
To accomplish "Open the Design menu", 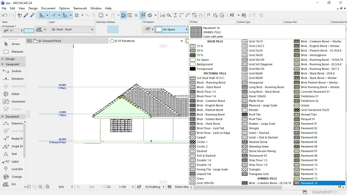I will [33, 8].
